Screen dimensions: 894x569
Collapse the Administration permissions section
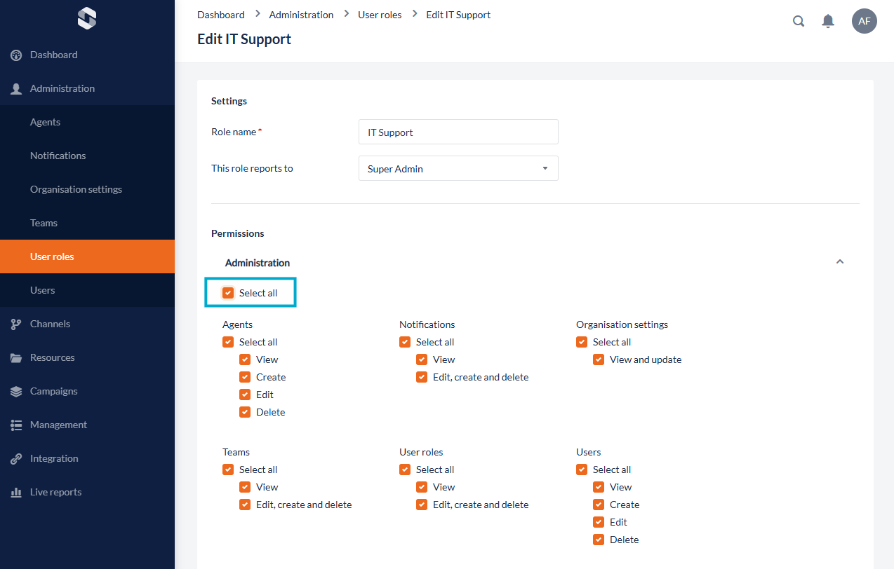840,262
